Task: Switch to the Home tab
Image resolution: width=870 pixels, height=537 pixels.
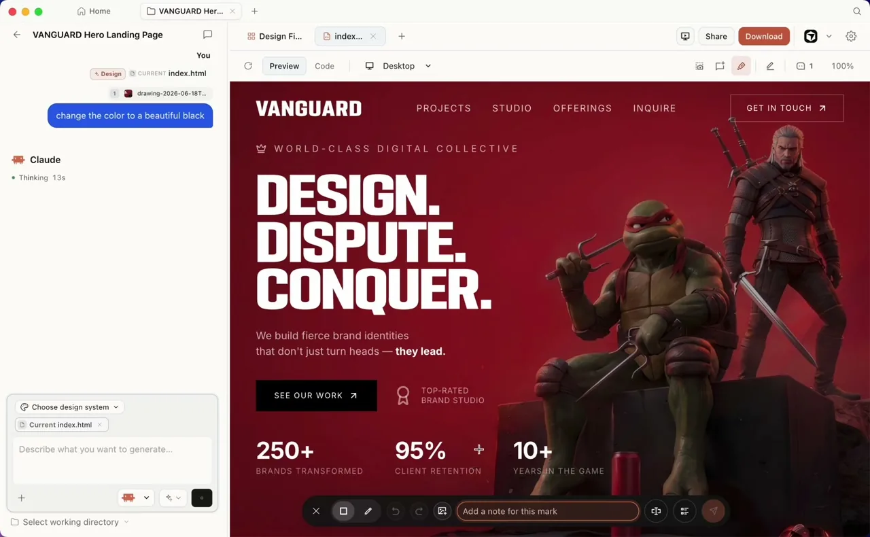Action: [x=94, y=11]
